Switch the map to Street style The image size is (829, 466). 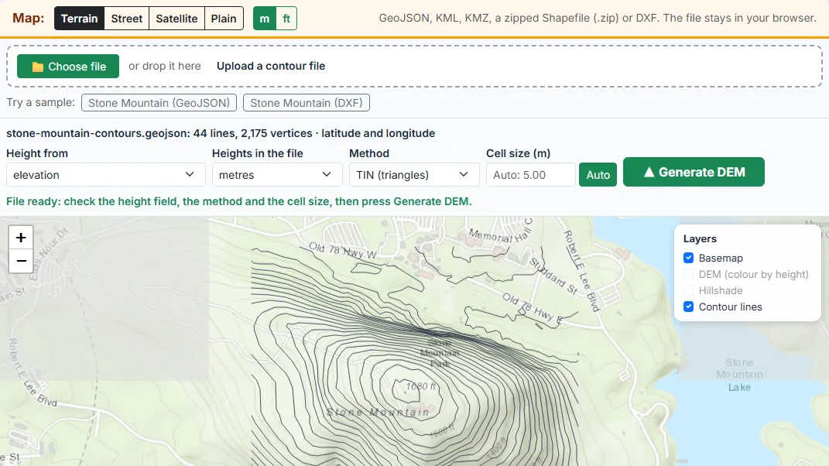pyautogui.click(x=127, y=19)
